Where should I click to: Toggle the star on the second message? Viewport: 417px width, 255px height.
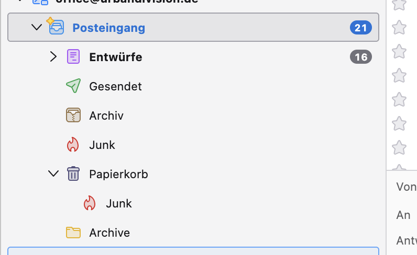click(x=399, y=27)
